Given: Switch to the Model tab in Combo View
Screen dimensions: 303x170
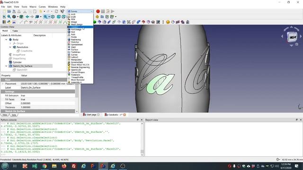Looking at the screenshot, I should click(x=5, y=31).
